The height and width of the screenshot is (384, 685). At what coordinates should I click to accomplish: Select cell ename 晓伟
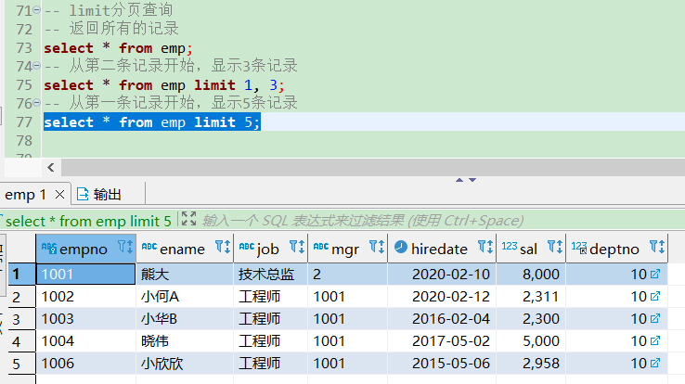[x=185, y=341]
